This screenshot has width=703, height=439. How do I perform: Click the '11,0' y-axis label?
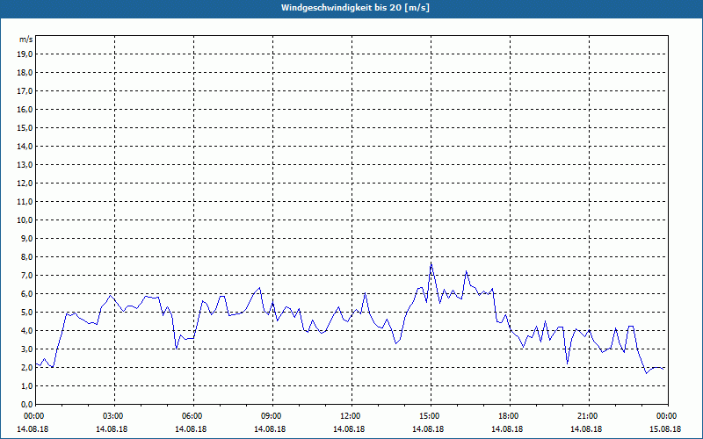coord(25,202)
